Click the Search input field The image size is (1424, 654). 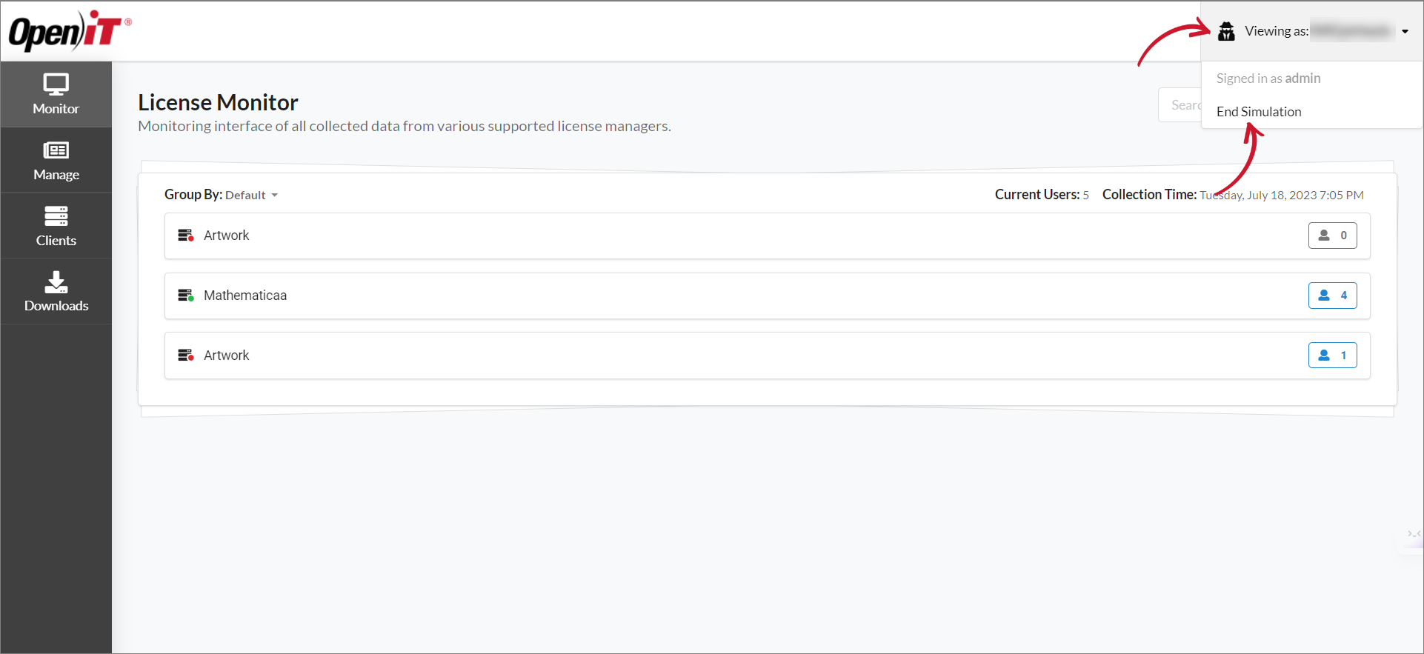tap(1180, 105)
